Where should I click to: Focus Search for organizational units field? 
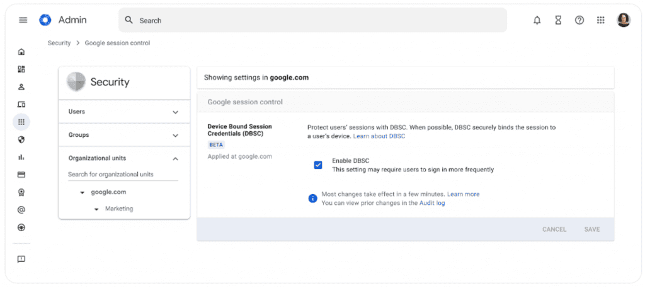[123, 175]
